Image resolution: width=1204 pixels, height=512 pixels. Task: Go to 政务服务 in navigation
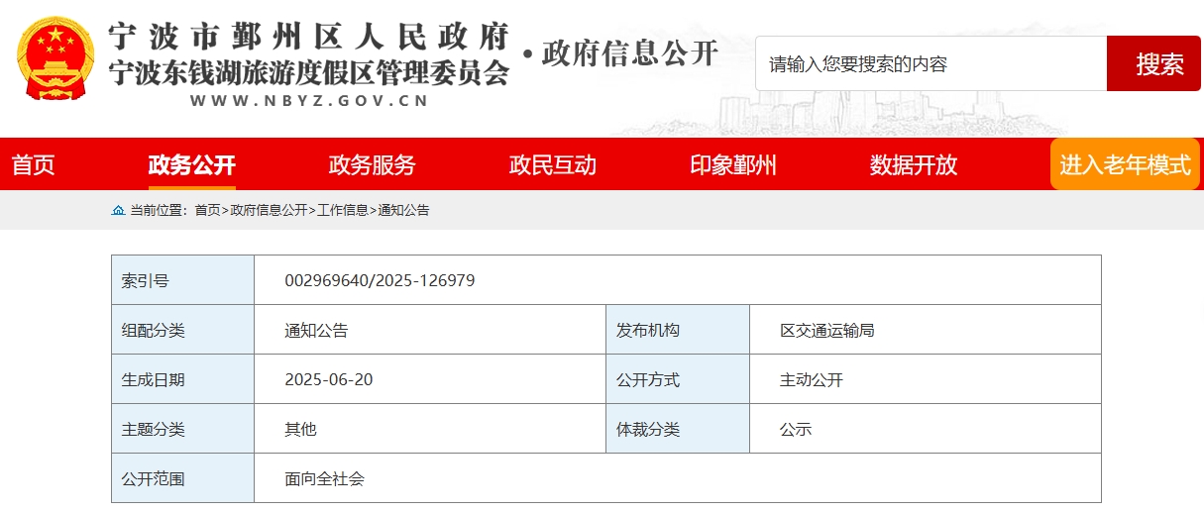(x=372, y=164)
